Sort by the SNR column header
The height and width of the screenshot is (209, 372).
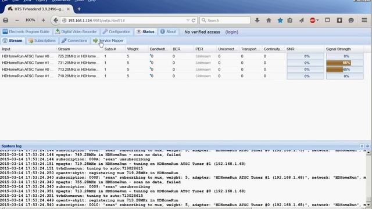[x=305, y=49]
